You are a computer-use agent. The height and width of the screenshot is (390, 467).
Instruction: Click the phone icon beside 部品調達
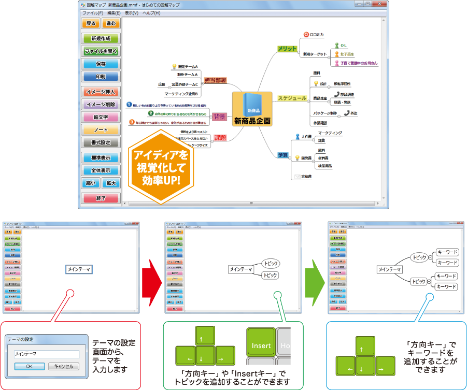(336, 94)
